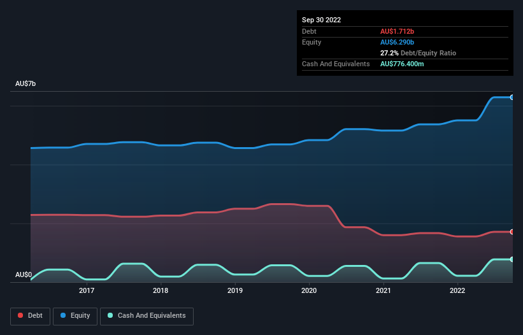This screenshot has height=335, width=523.
Task: Click the AU$776.400m cash value
Action: [402, 64]
